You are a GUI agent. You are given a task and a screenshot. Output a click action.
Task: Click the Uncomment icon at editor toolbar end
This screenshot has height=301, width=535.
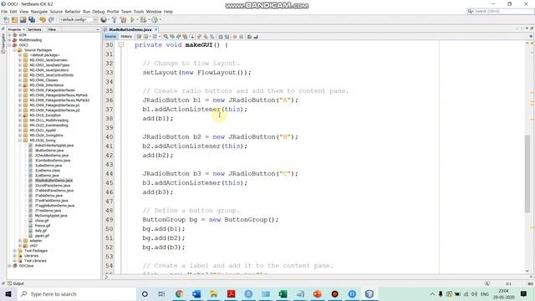[256, 37]
